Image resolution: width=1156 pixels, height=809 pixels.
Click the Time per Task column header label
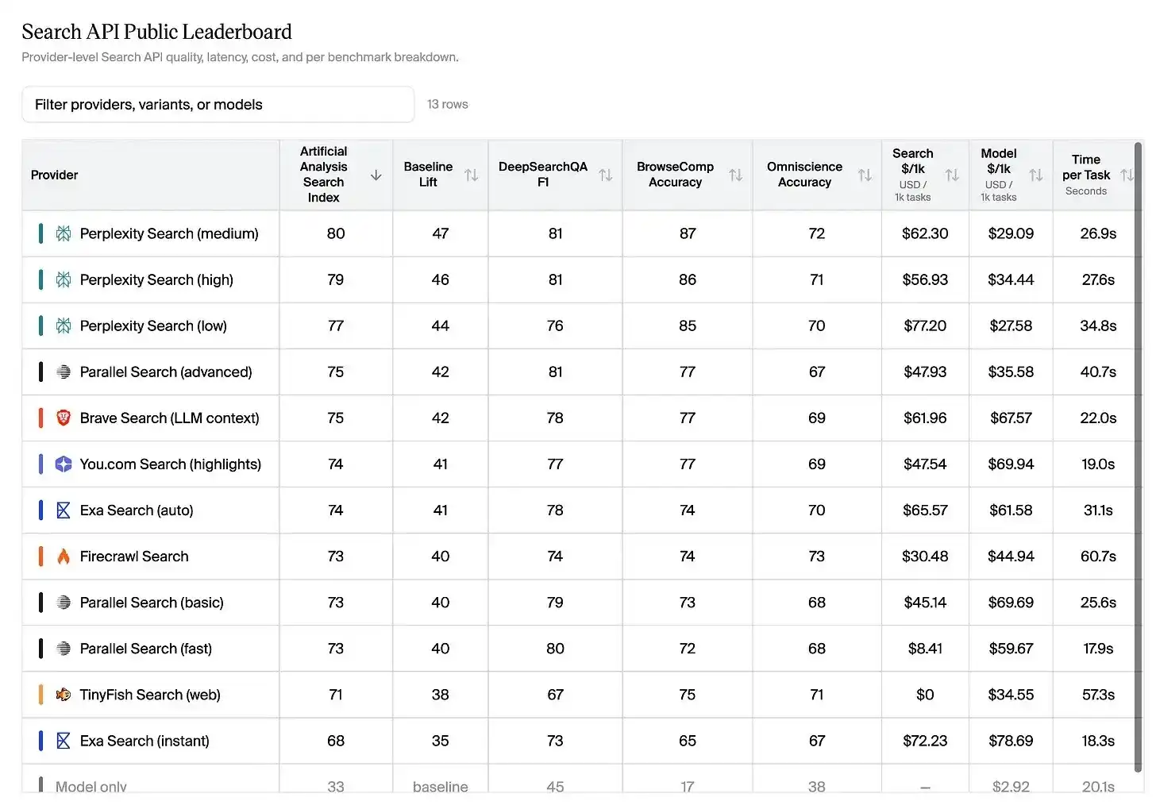click(x=1086, y=168)
